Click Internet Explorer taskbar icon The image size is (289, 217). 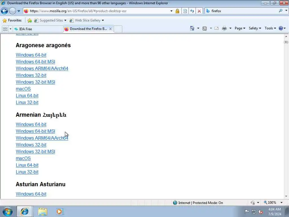tap(25, 211)
